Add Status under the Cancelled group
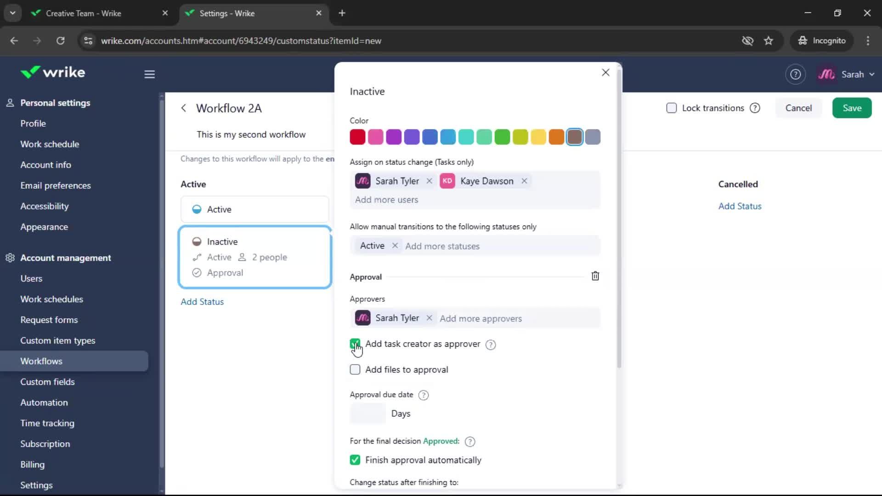The image size is (882, 496). point(740,206)
